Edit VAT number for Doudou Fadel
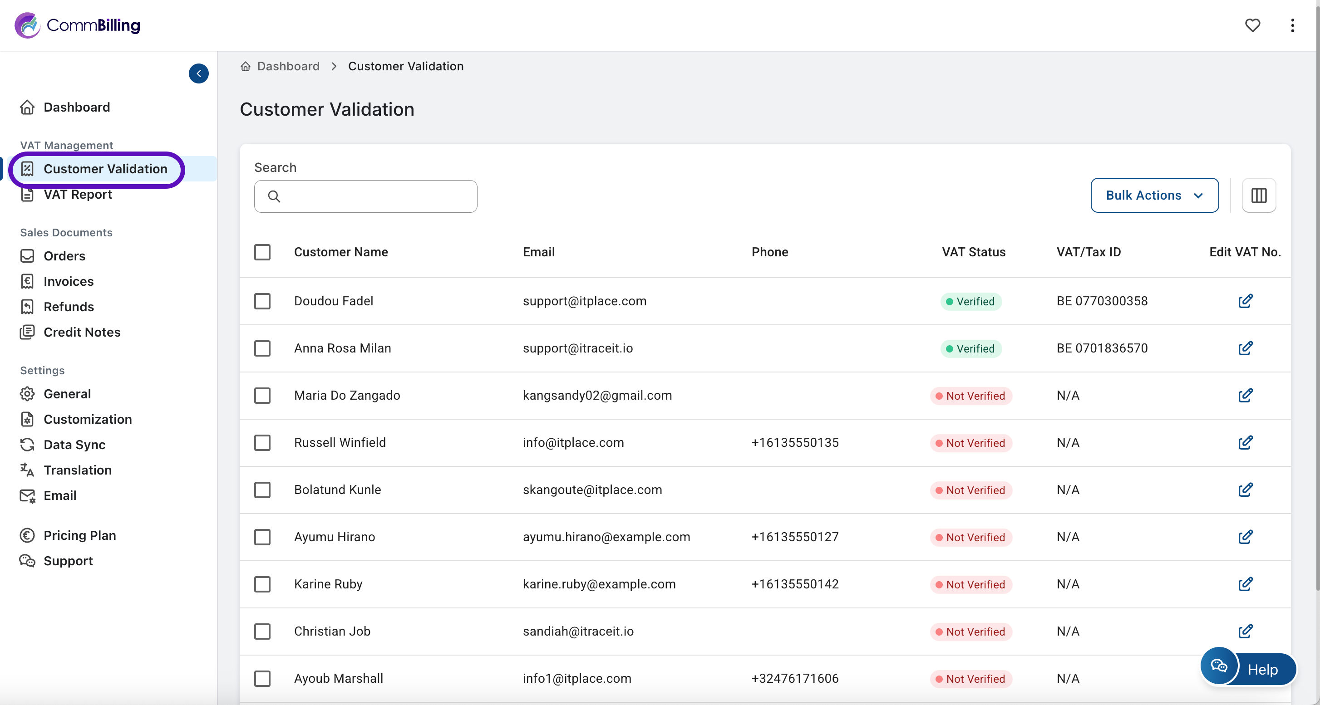 (x=1245, y=301)
